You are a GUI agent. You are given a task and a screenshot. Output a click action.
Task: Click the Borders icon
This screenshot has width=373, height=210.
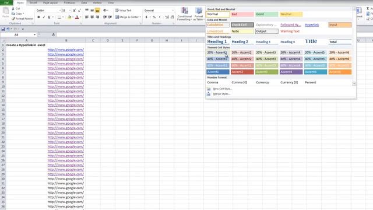point(59,17)
